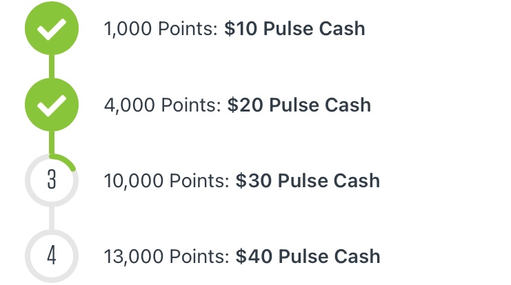Open the $30 Pulse Cash reward
Image resolution: width=511 pixels, height=285 pixels.
tap(308, 181)
